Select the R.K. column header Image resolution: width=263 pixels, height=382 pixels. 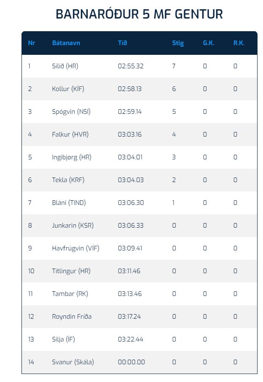pos(239,43)
